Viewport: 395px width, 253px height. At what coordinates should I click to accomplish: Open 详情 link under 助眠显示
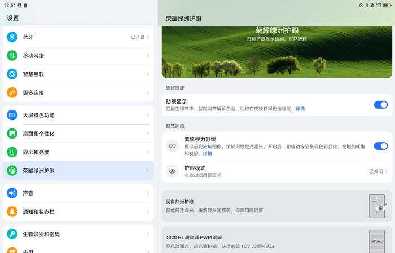[x=300, y=109]
